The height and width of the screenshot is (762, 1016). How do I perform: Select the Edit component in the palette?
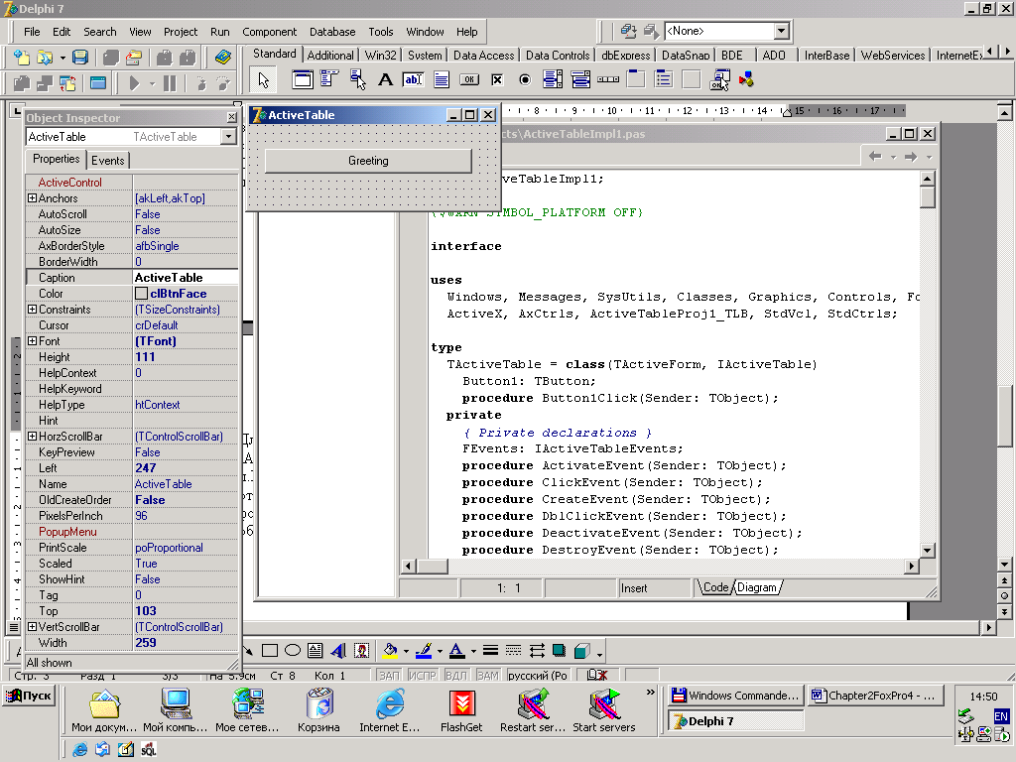pyautogui.click(x=413, y=79)
